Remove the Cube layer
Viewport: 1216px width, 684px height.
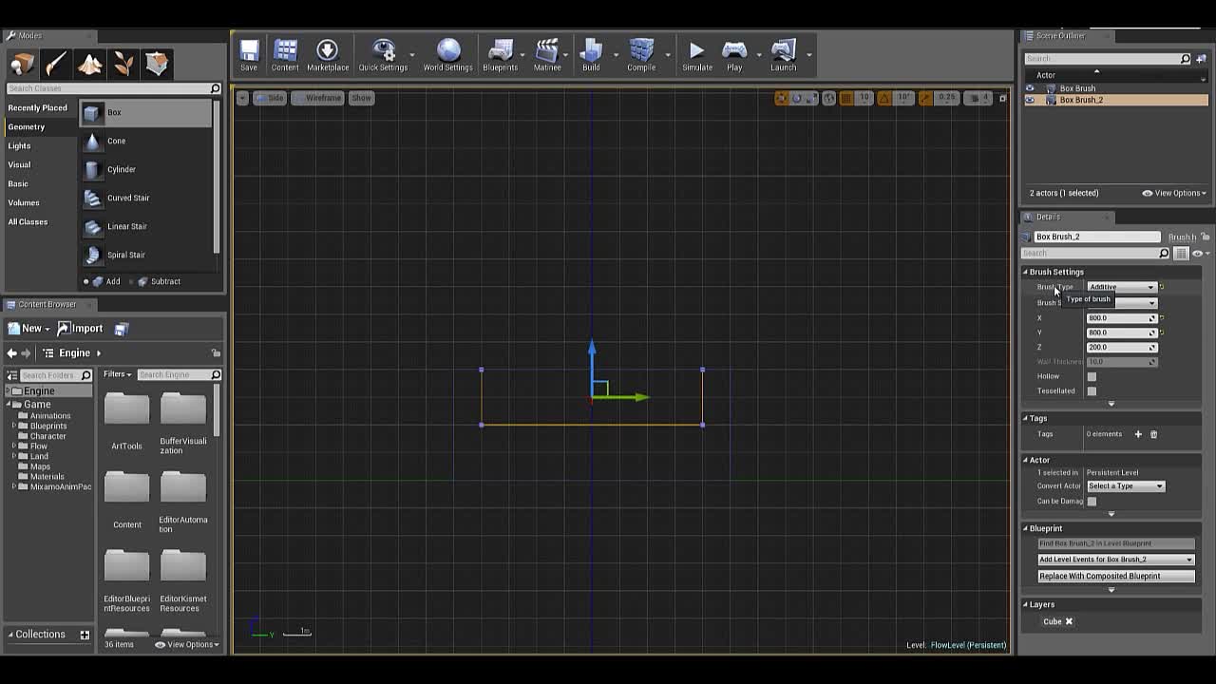click(x=1069, y=621)
